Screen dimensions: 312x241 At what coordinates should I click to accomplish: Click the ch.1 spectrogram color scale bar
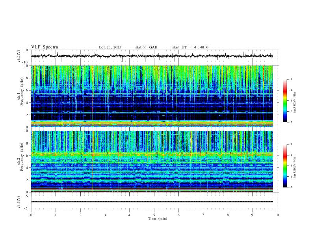[x=285, y=101]
